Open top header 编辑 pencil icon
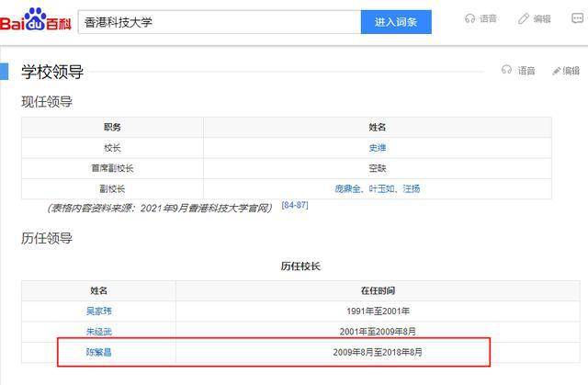The width and height of the screenshot is (588, 385). tap(523, 18)
